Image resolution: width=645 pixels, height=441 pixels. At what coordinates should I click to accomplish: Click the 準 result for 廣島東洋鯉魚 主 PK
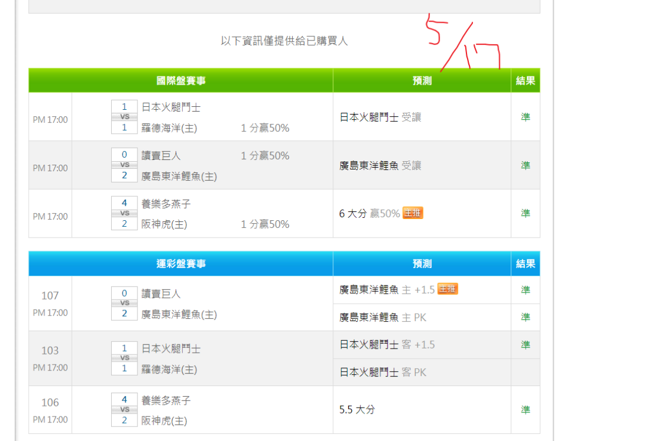(526, 317)
